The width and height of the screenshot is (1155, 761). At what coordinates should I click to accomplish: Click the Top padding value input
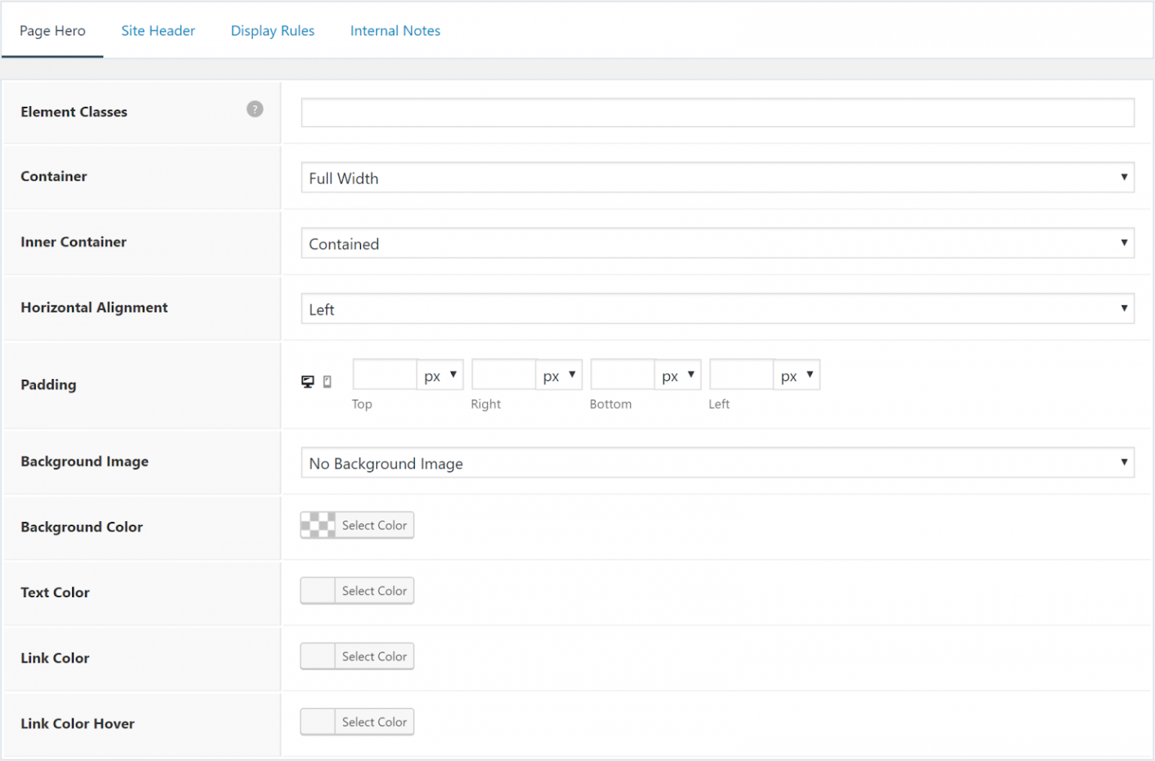tap(384, 375)
